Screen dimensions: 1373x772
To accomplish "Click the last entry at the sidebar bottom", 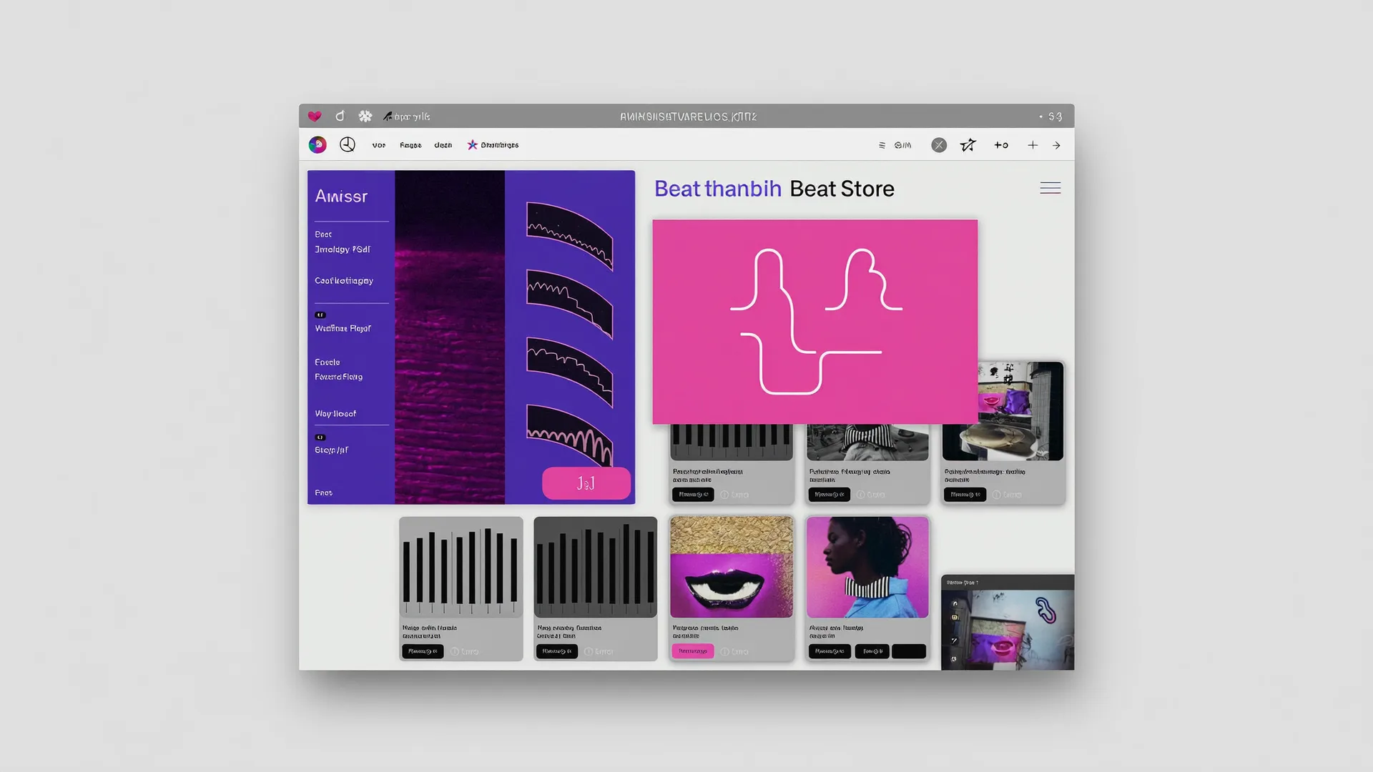I will tap(323, 493).
